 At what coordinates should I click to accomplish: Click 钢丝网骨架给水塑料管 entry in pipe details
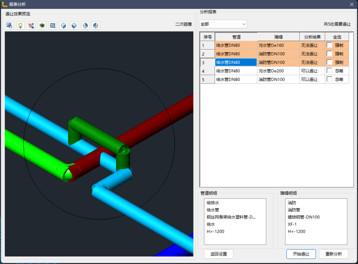pyautogui.click(x=231, y=217)
